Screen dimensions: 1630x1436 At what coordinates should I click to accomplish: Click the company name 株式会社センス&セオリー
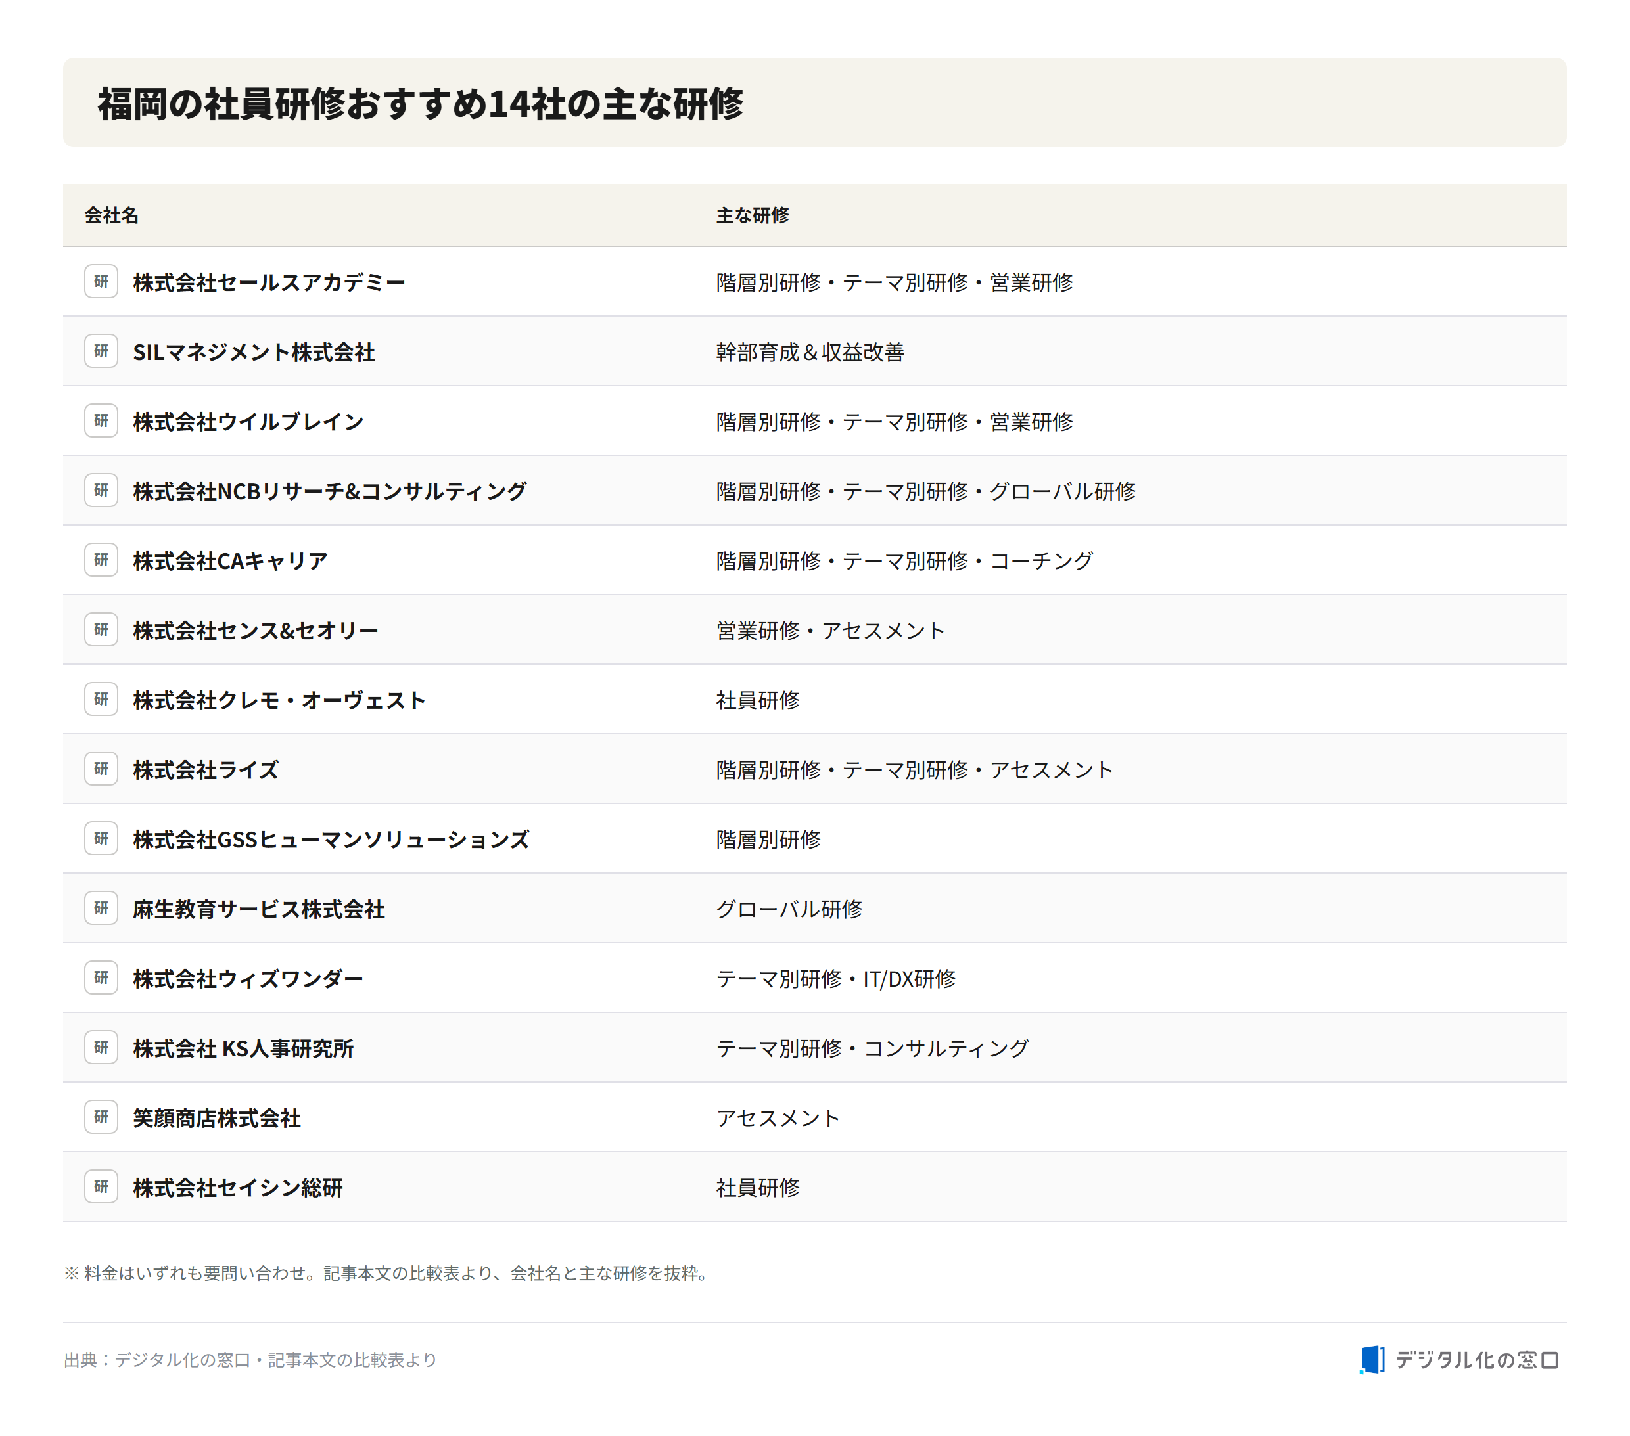(256, 631)
